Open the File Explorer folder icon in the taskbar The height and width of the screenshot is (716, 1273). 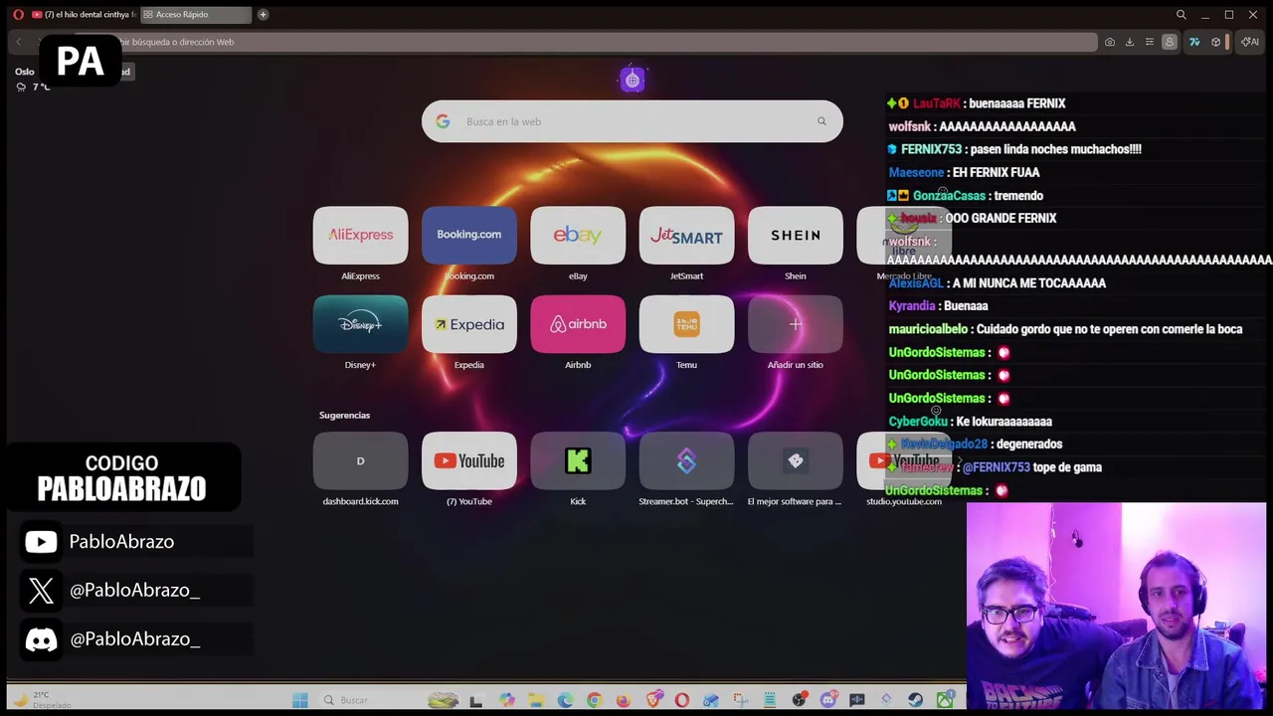536,700
